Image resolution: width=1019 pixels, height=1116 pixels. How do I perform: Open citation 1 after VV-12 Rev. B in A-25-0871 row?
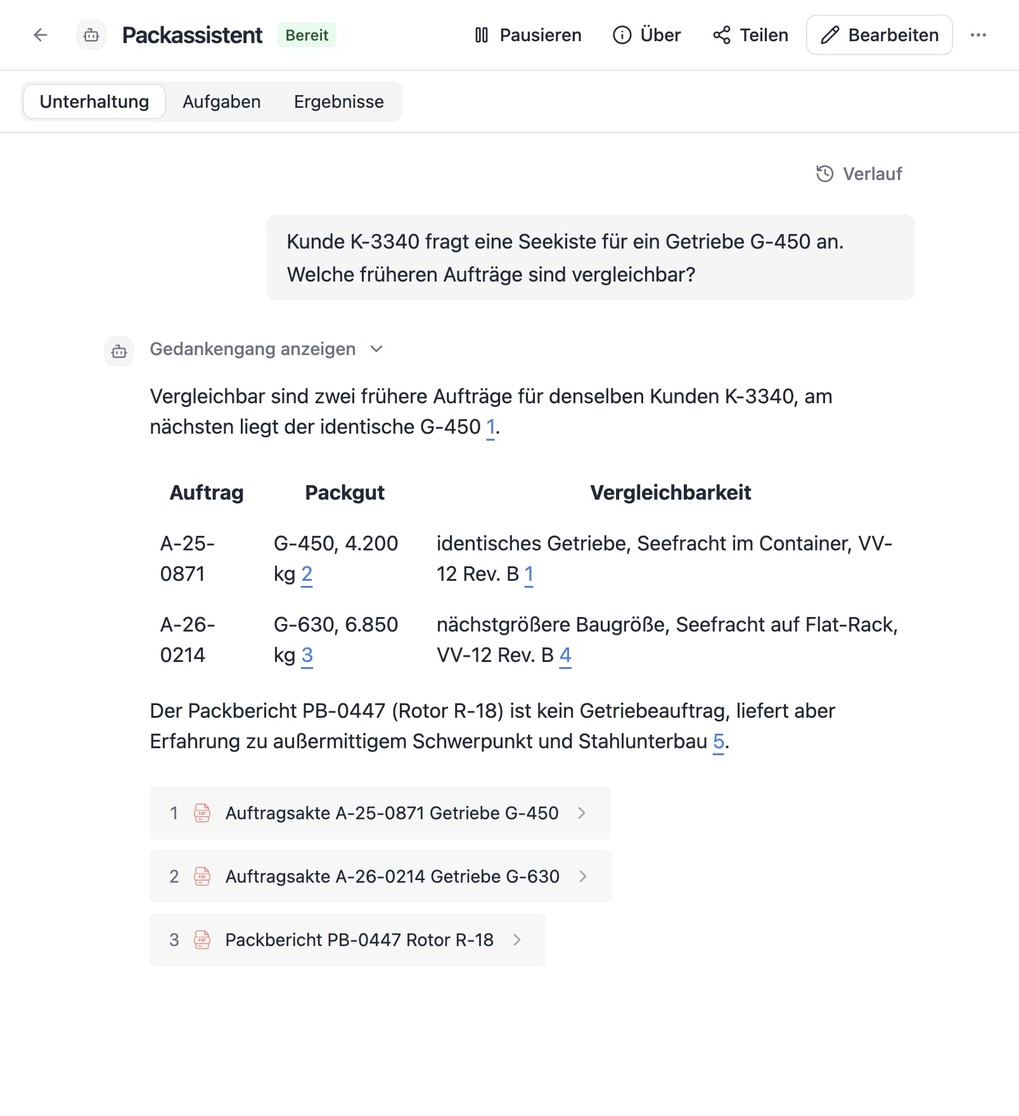coord(529,574)
